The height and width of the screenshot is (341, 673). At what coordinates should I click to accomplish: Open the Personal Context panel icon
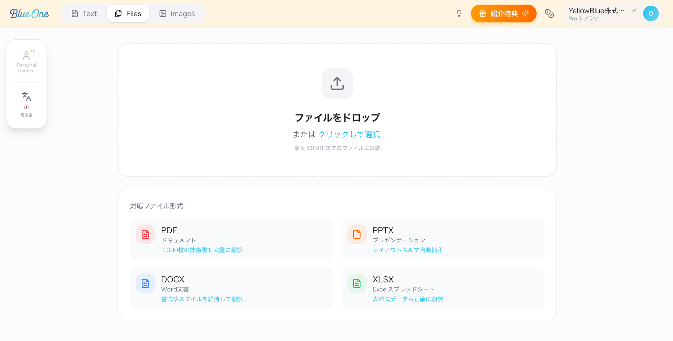pos(27,56)
